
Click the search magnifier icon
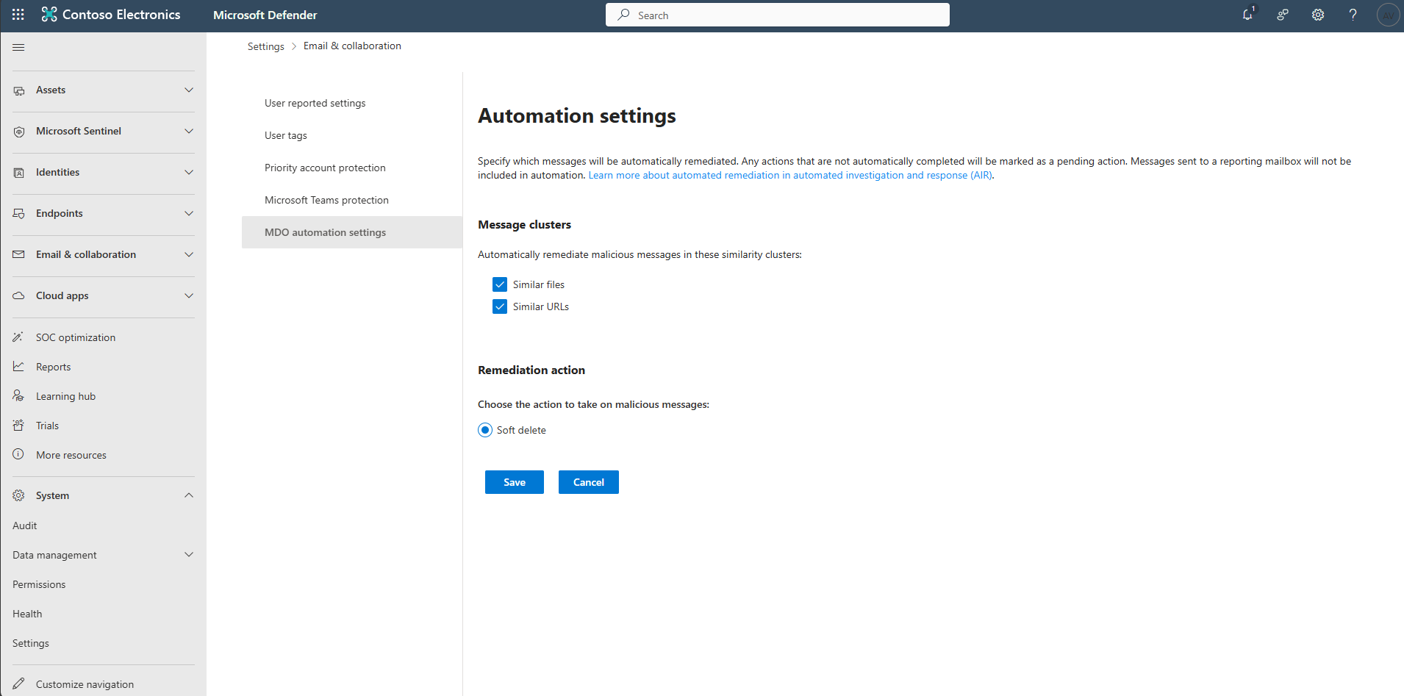coord(623,15)
